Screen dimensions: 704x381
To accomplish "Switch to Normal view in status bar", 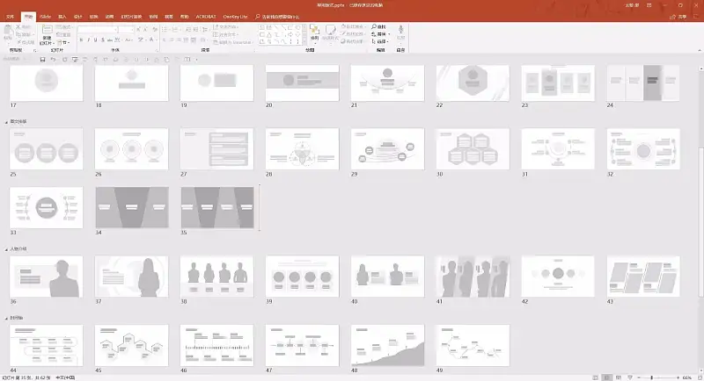I will tap(596, 377).
